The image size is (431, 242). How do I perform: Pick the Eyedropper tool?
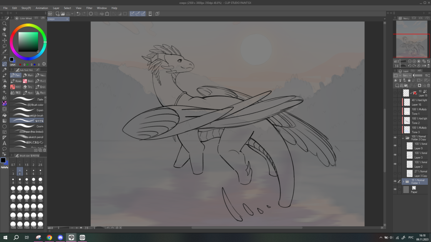5,51
